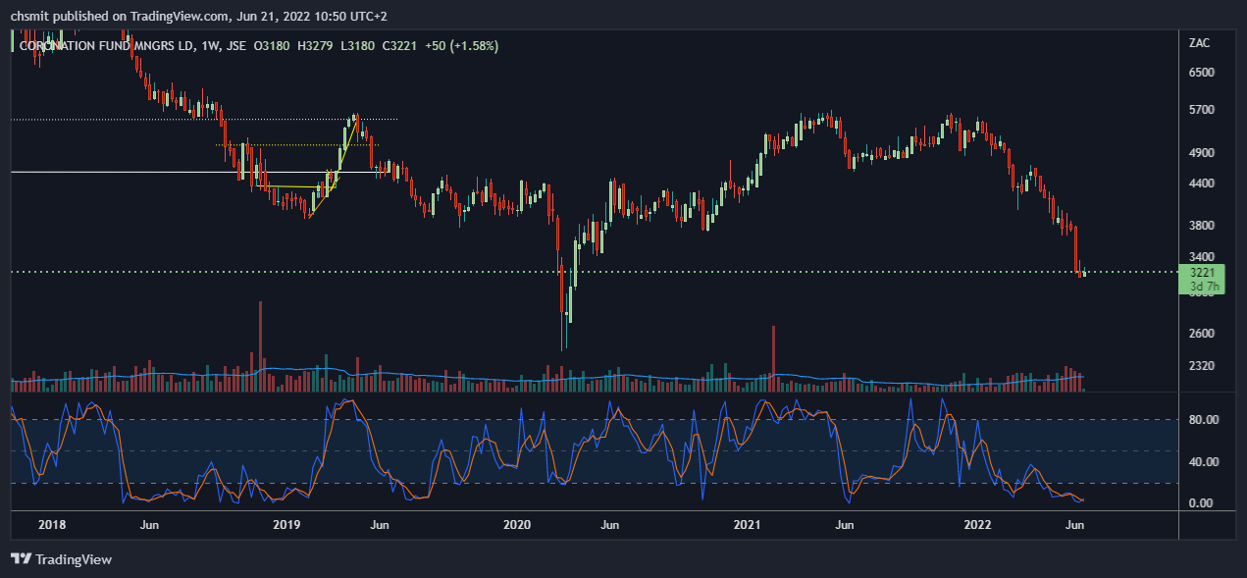
Task: Select the high value H3279
Action: pyautogui.click(x=317, y=46)
